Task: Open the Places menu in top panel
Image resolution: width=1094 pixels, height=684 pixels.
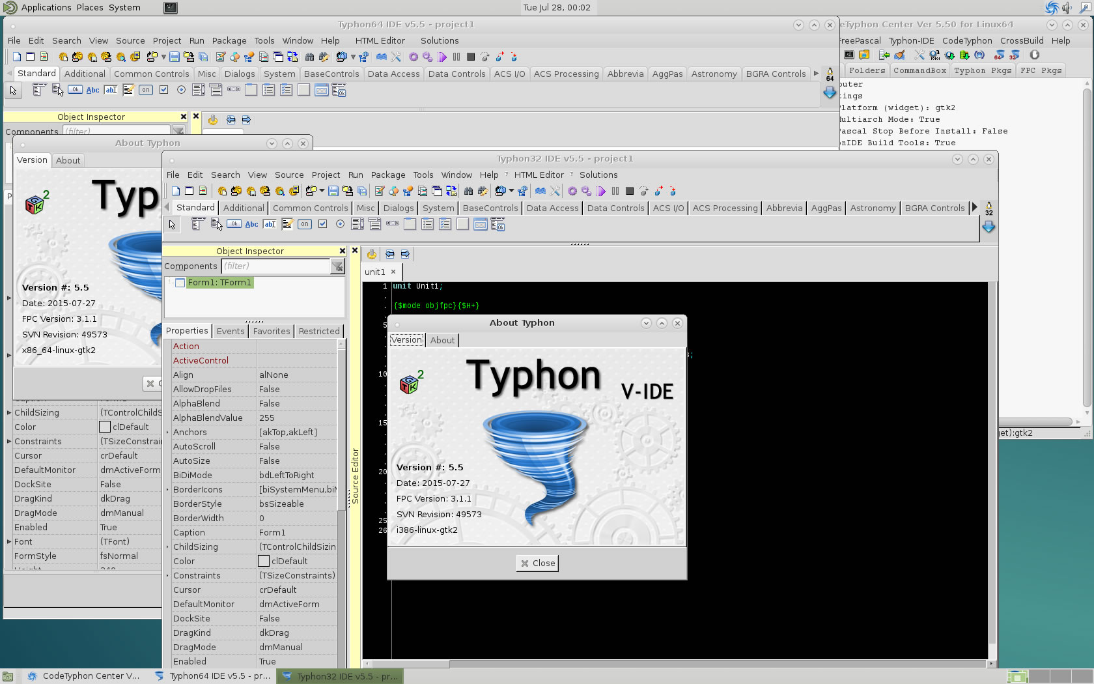Action: point(90,7)
